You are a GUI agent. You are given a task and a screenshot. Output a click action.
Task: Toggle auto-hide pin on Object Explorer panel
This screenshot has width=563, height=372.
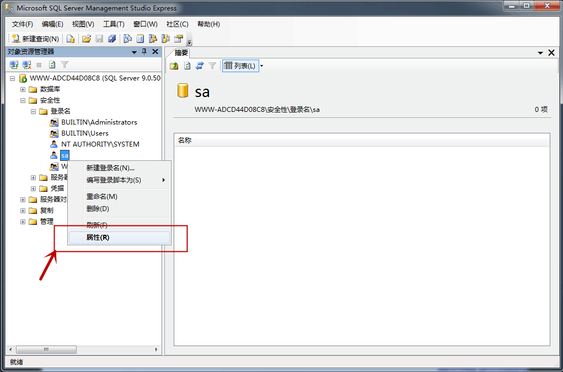[x=144, y=52]
